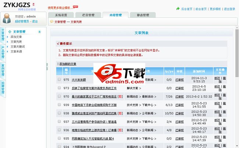Click 已审核 status for article 975
The height and width of the screenshot is (148, 239).
(x=179, y=80)
